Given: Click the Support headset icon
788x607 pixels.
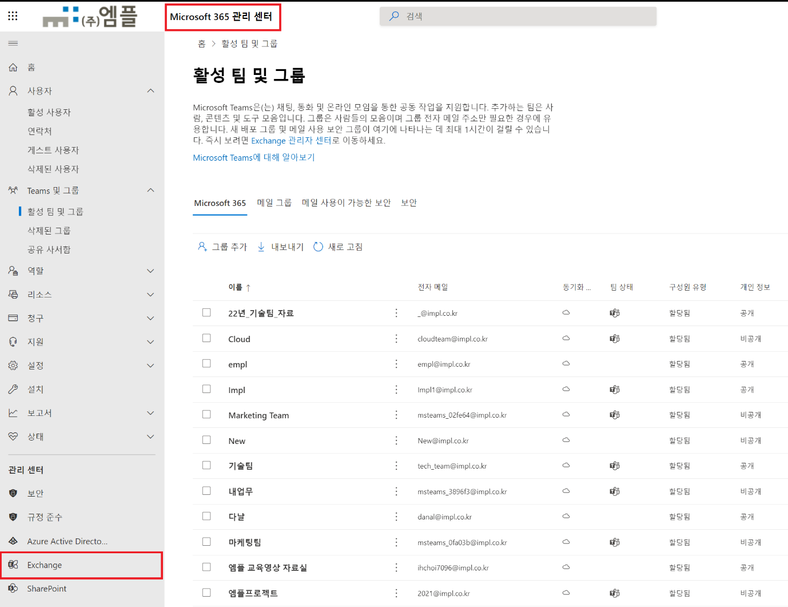Looking at the screenshot, I should (x=13, y=342).
